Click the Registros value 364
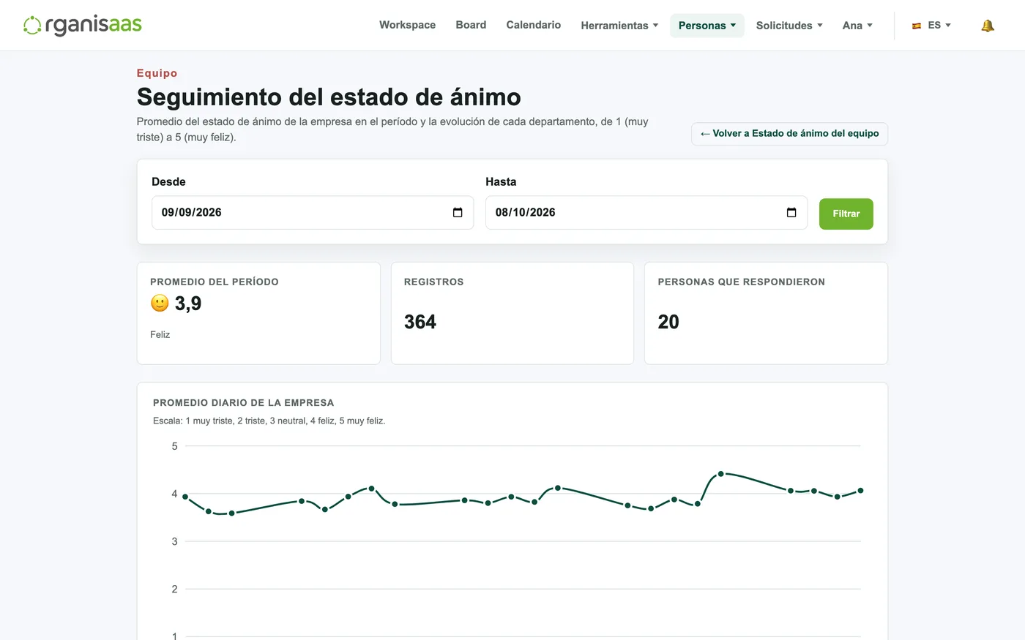Viewport: 1025px width, 640px height. 420,322
